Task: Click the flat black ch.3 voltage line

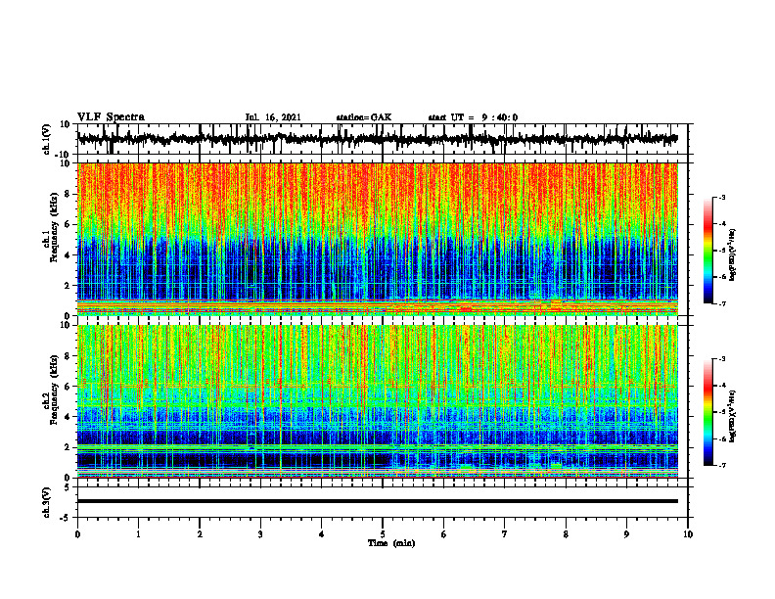Action: click(x=377, y=501)
